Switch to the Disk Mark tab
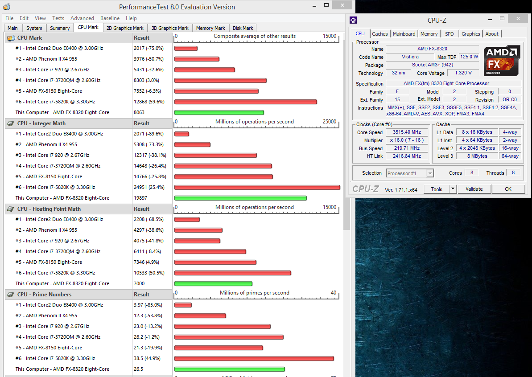 coord(243,28)
